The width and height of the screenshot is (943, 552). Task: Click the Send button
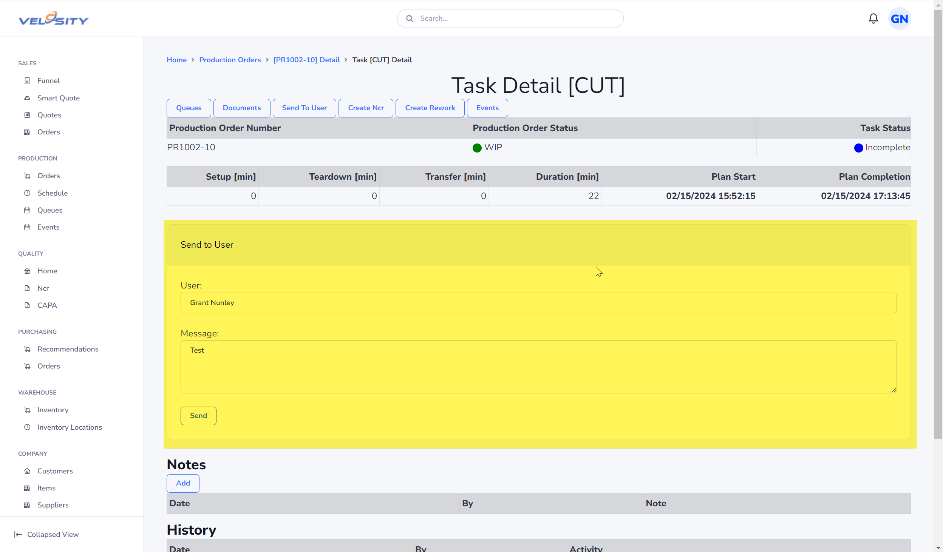(x=198, y=416)
